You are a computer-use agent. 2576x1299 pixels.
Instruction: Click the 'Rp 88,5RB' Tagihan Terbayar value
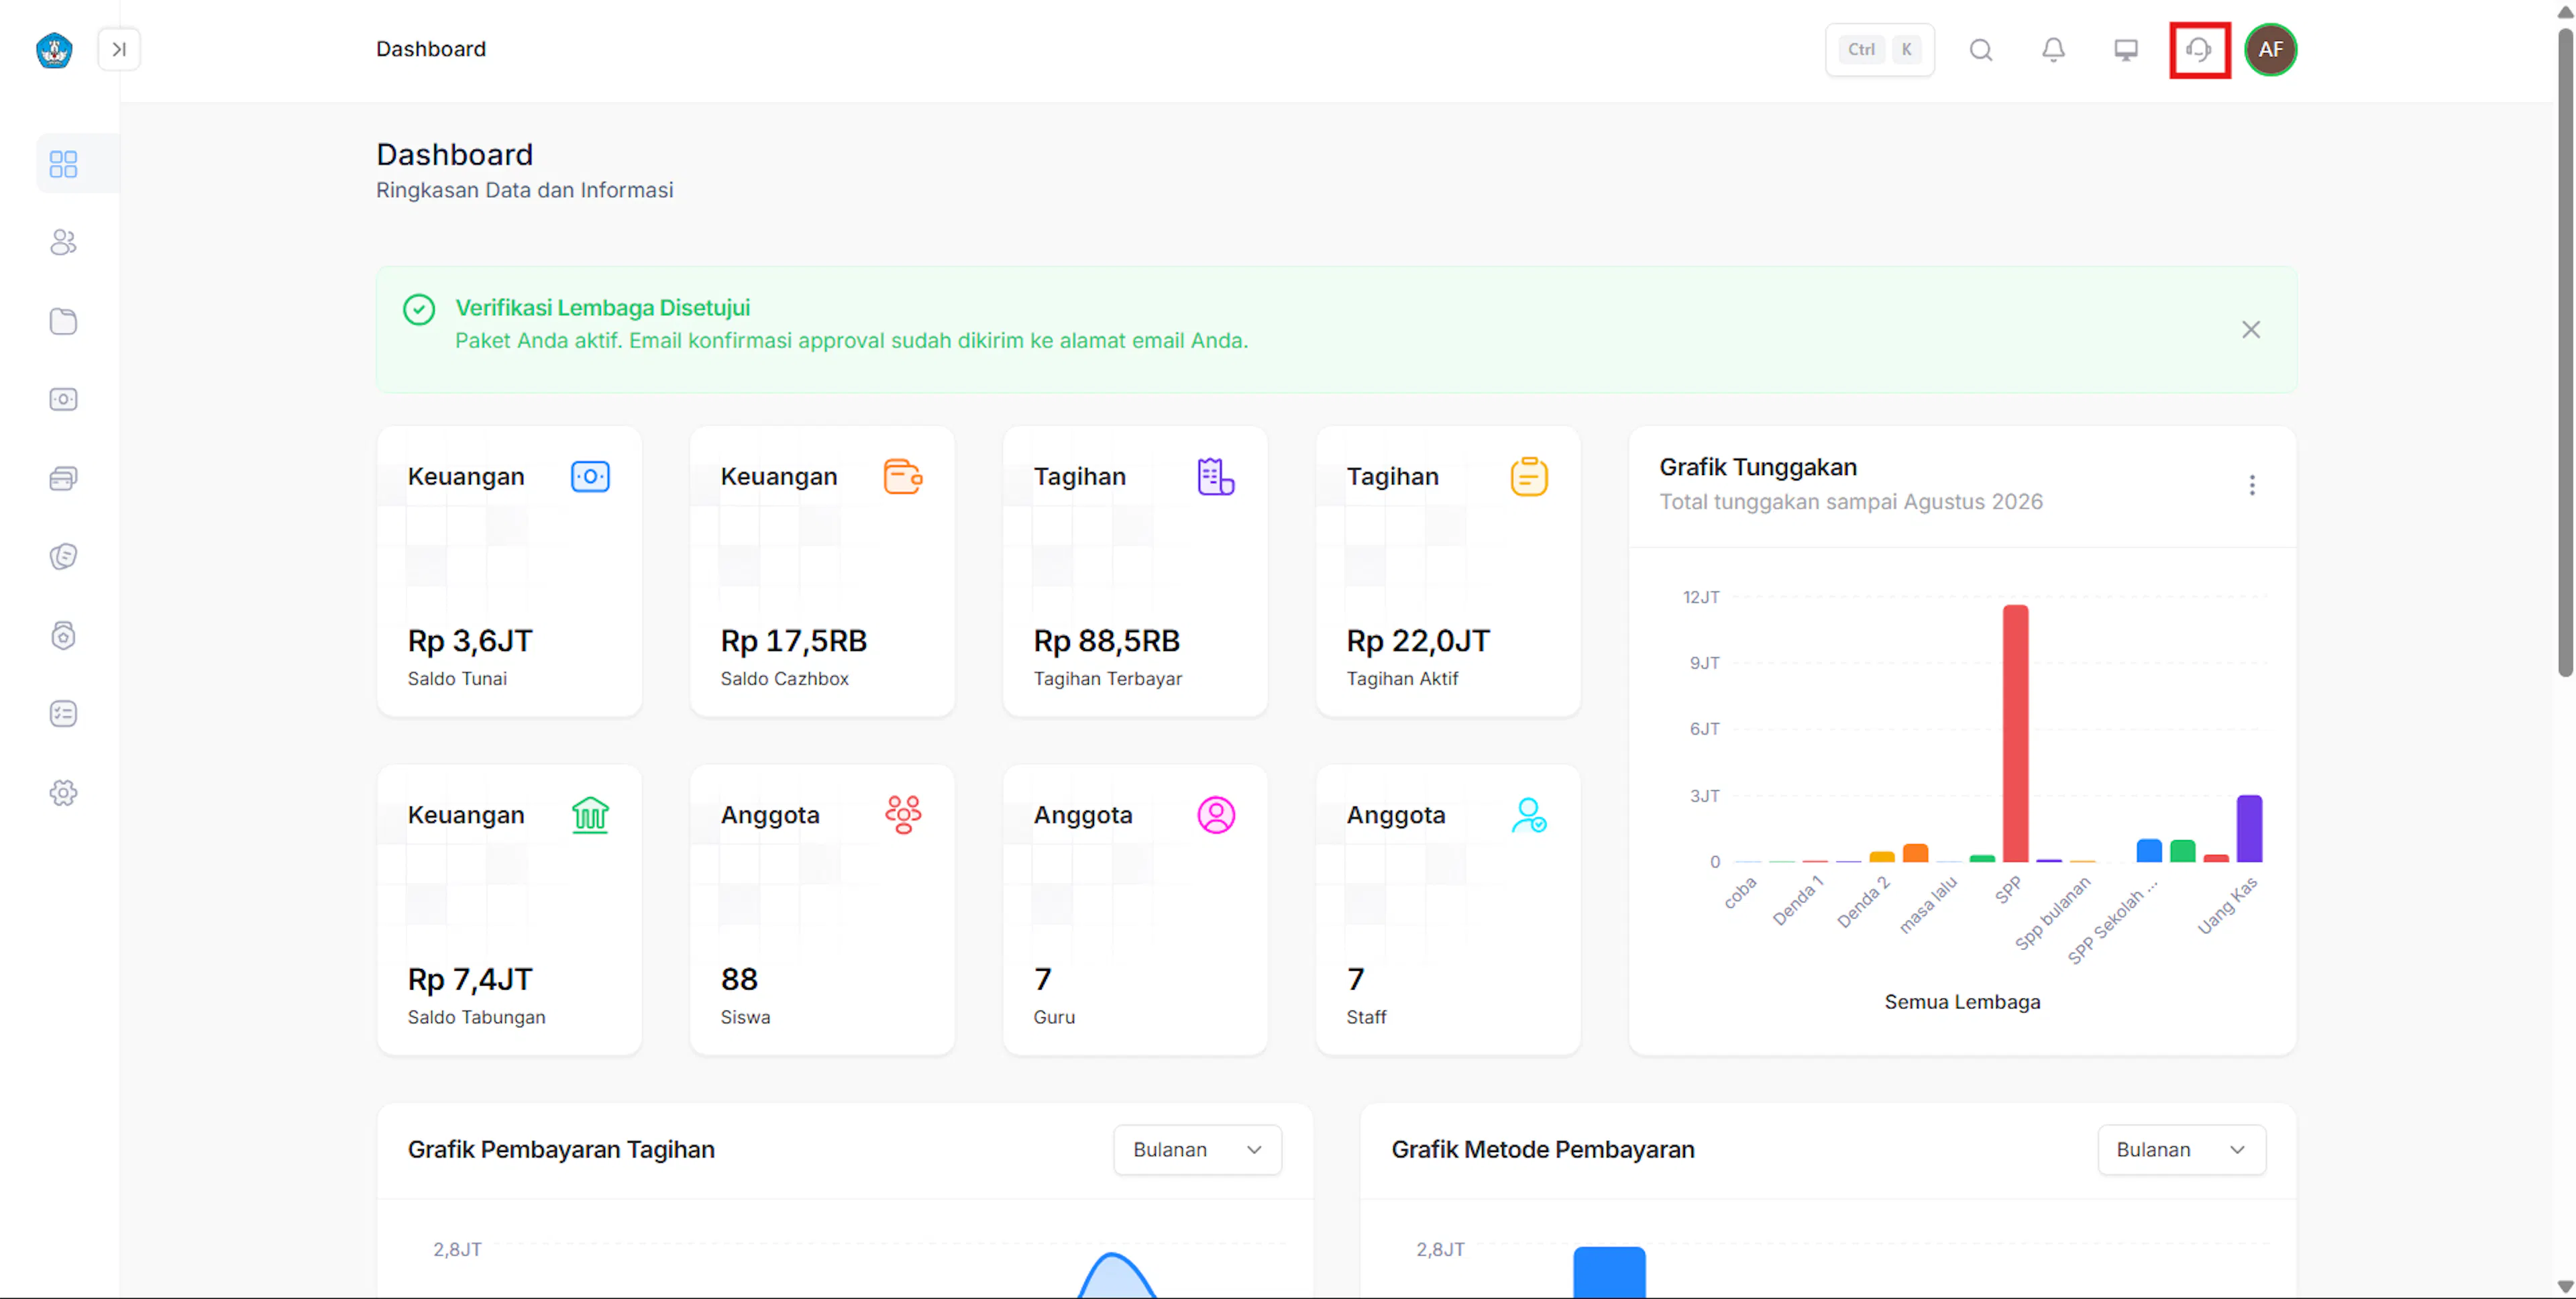1107,641
